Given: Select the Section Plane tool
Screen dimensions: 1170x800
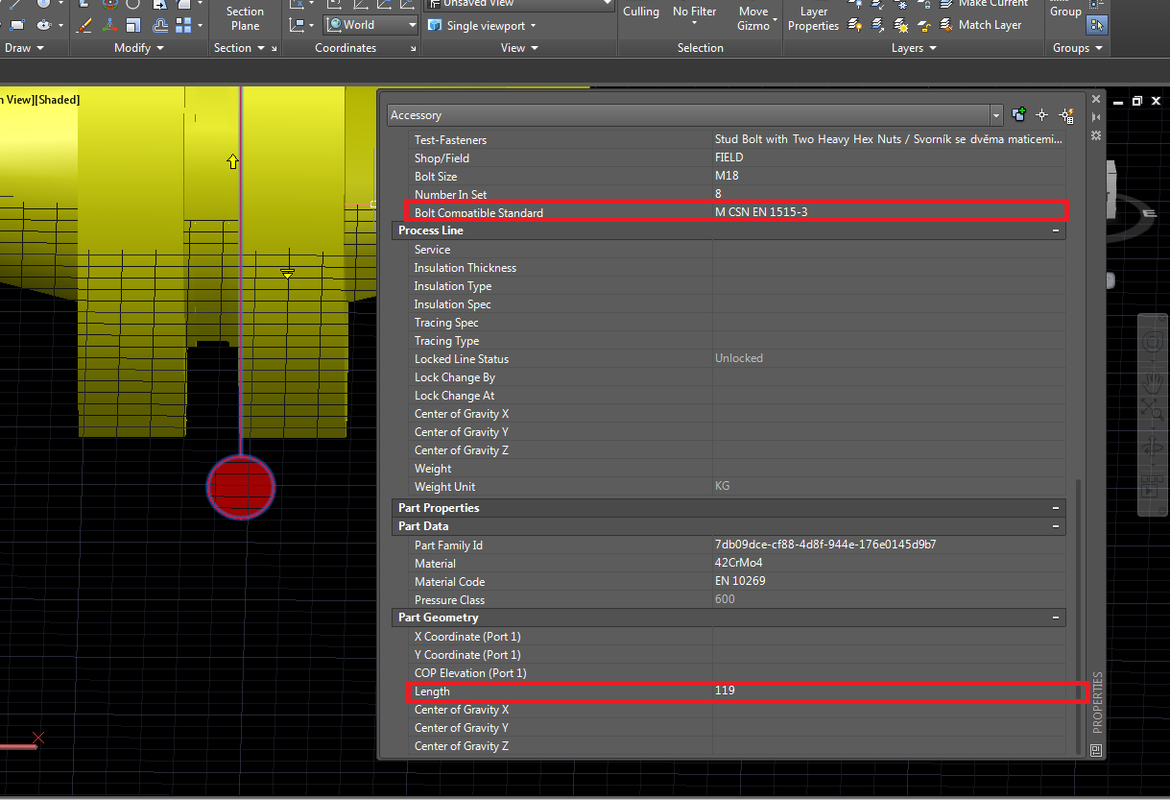Looking at the screenshot, I should pos(245,18).
